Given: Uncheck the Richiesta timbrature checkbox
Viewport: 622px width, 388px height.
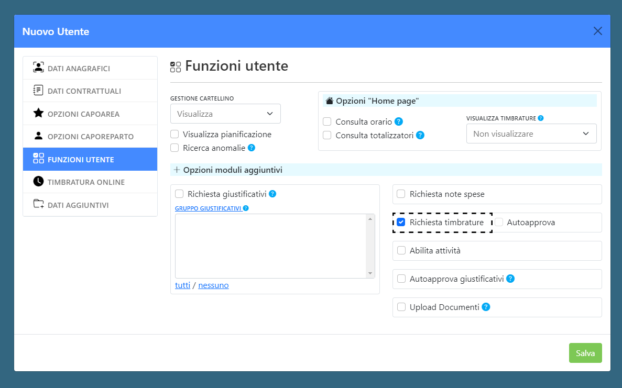Looking at the screenshot, I should point(401,222).
